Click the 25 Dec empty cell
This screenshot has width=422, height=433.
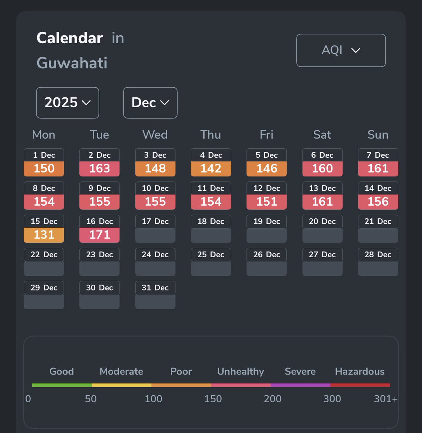(x=211, y=262)
